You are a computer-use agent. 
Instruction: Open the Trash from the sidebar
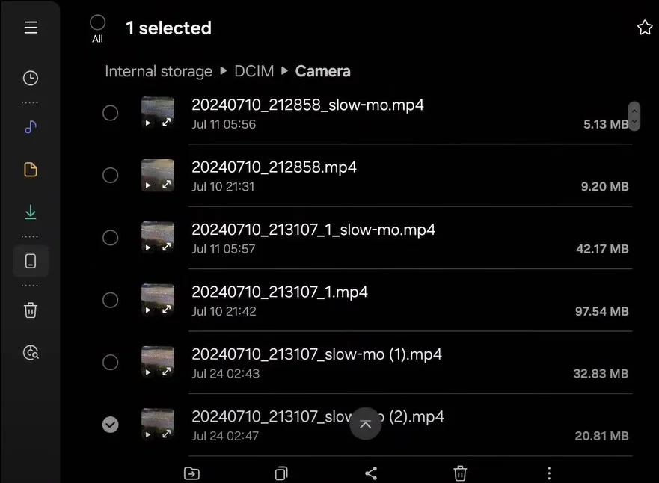point(30,310)
